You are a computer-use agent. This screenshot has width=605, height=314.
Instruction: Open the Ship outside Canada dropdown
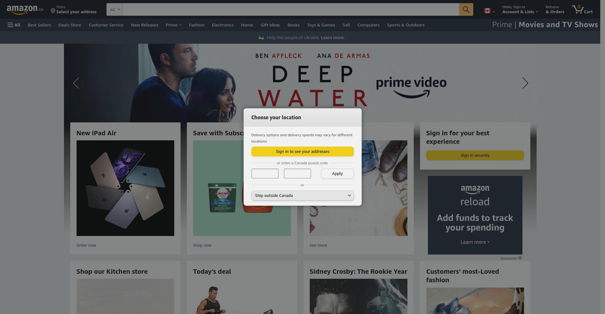point(302,195)
